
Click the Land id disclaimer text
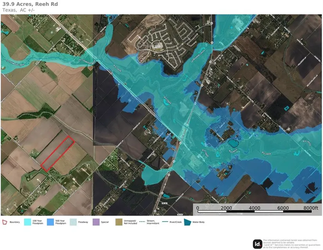(x=292, y=243)
